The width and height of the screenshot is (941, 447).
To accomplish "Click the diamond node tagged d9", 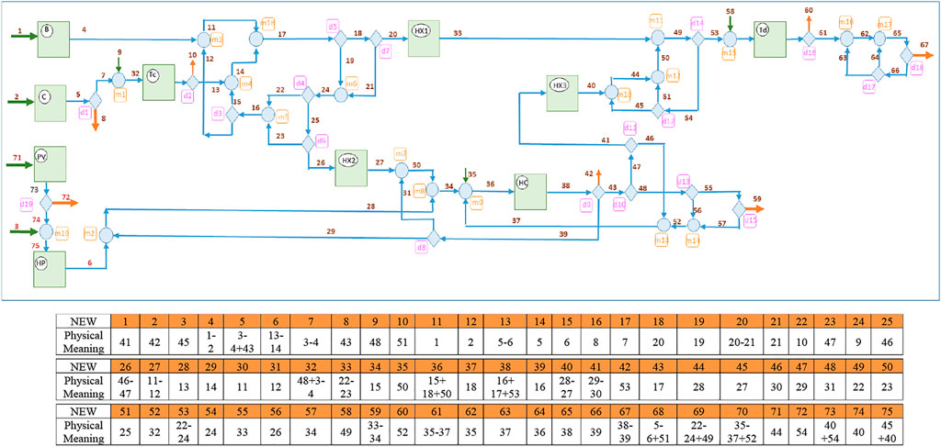I will click(x=598, y=193).
